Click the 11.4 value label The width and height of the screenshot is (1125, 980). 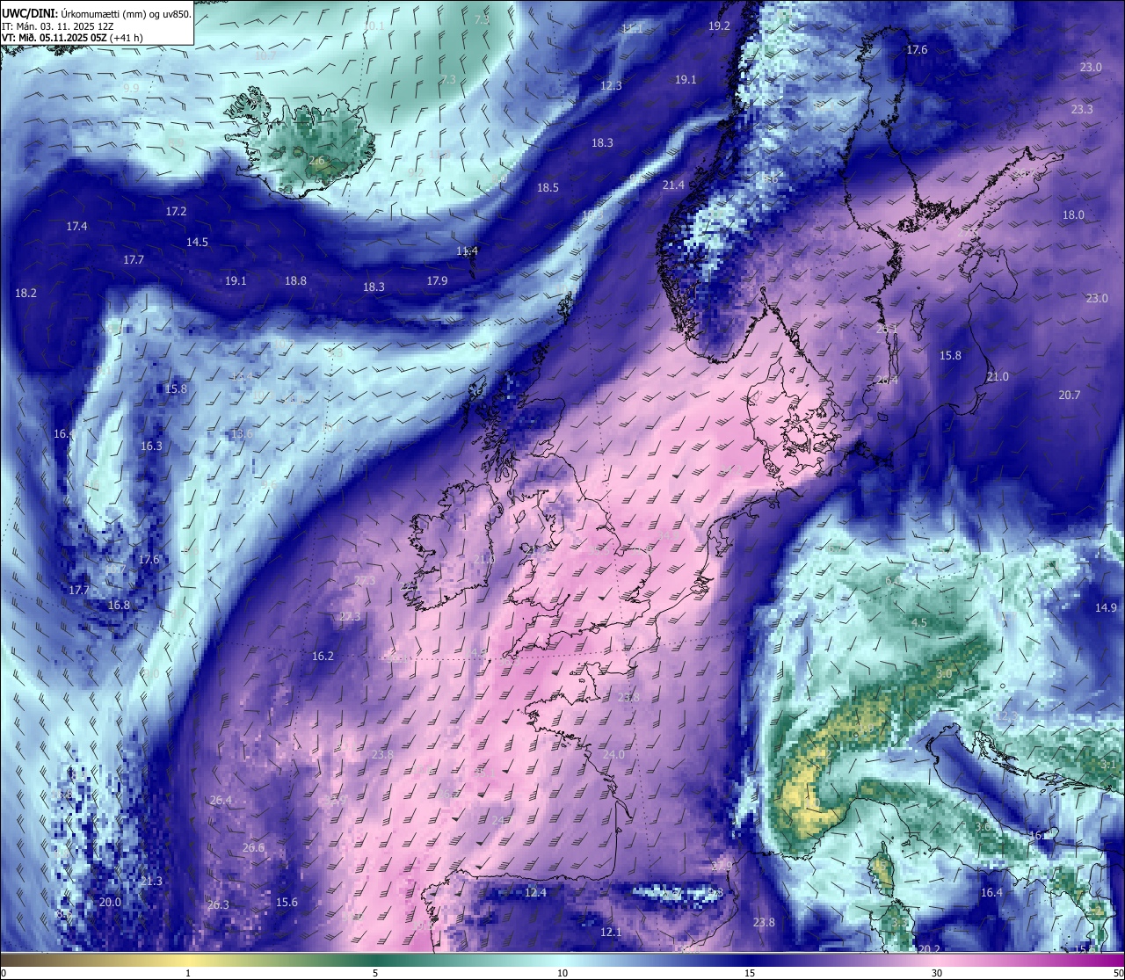point(467,251)
